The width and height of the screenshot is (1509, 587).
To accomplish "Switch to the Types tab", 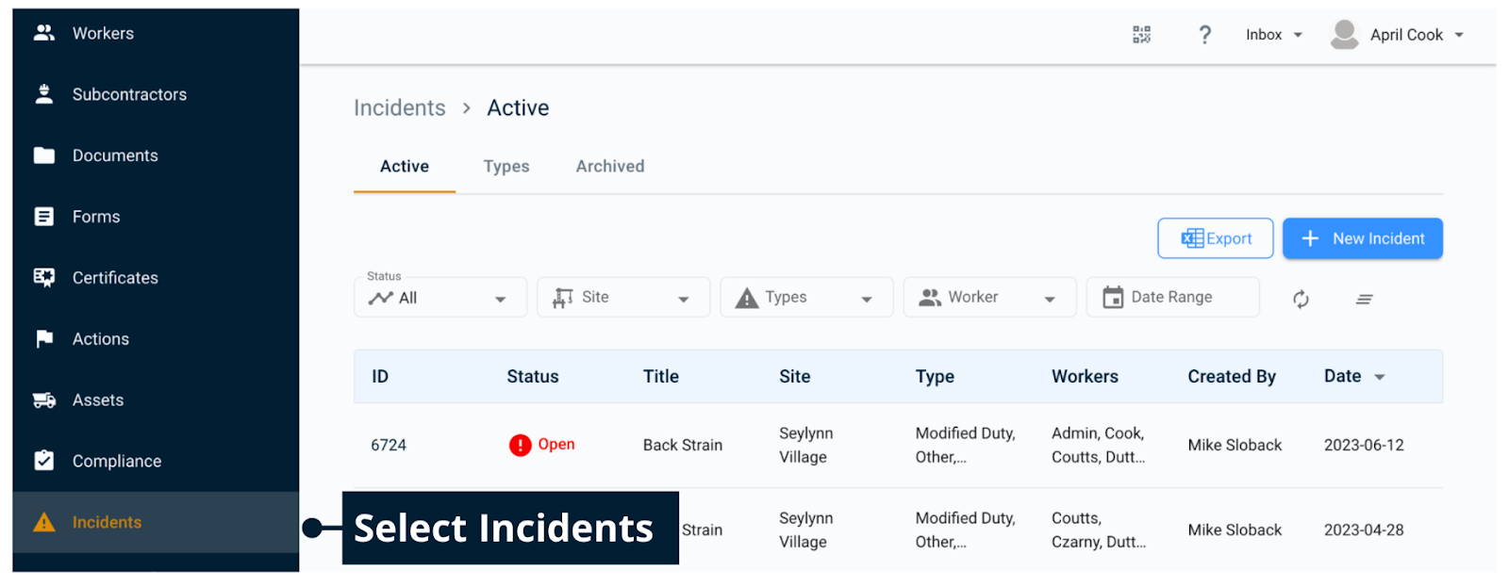I will click(x=506, y=167).
